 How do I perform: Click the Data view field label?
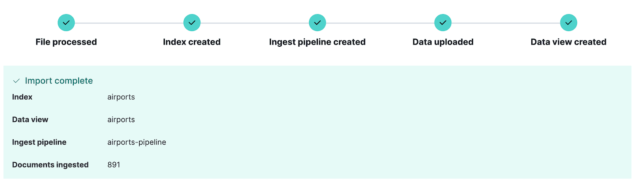tap(30, 120)
